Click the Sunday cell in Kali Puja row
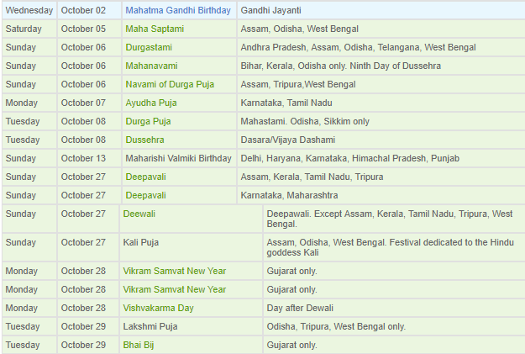This screenshot has width=525, height=354. 29,247
